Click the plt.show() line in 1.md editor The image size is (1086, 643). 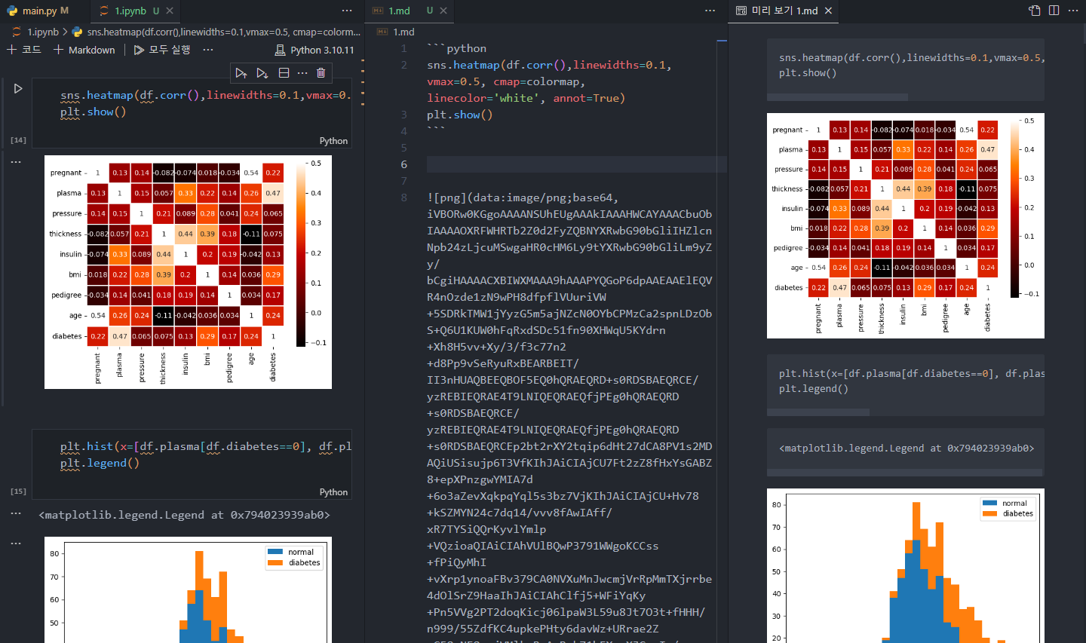(459, 115)
